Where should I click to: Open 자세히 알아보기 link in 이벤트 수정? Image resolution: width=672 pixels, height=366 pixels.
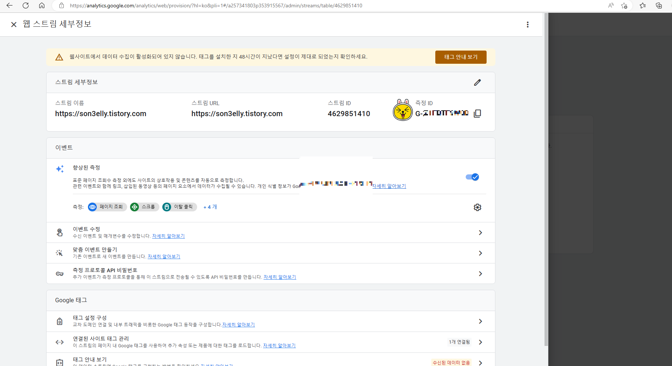click(169, 236)
